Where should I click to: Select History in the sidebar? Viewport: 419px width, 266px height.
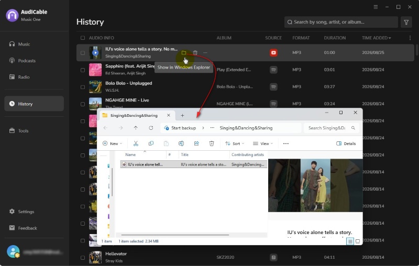[34, 104]
